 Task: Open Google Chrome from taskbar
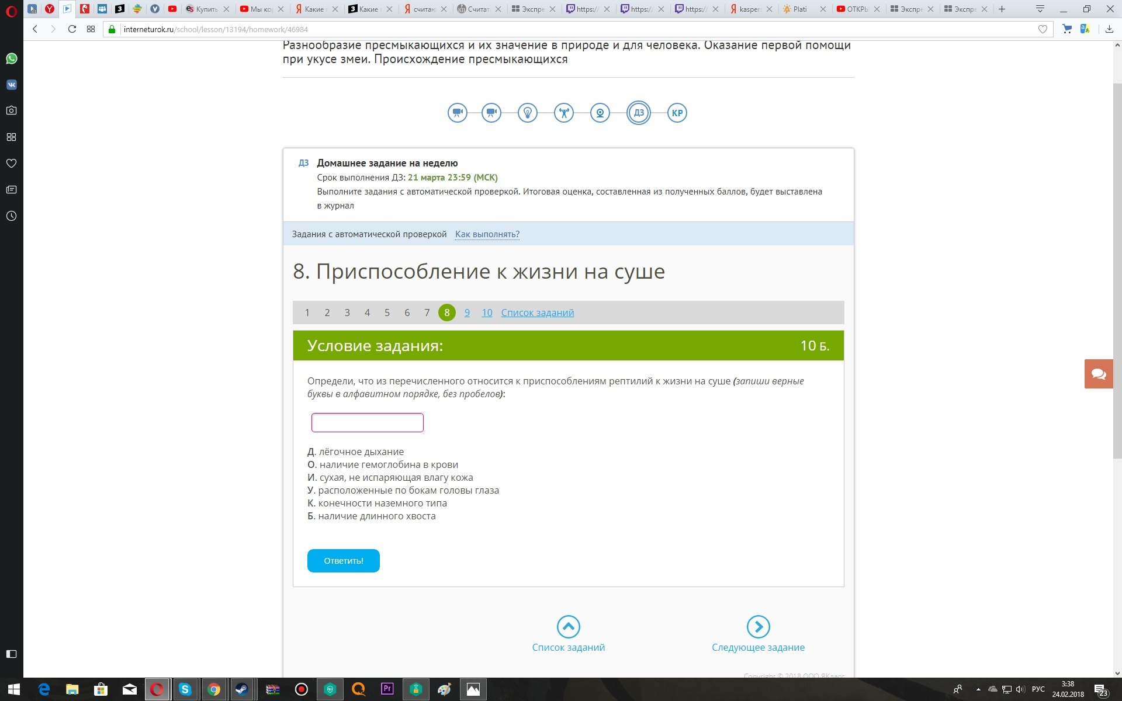tap(214, 689)
